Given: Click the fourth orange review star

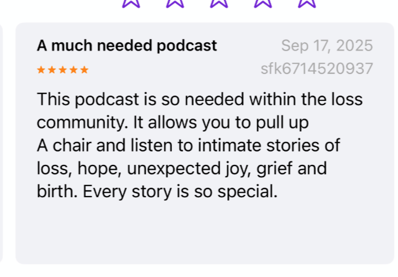Looking at the screenshot, I should (x=73, y=70).
